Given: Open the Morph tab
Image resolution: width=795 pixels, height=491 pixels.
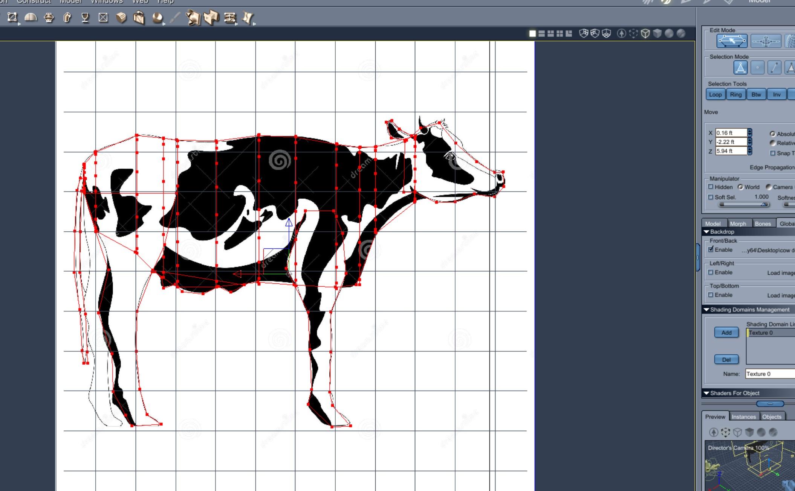Looking at the screenshot, I should click(738, 223).
